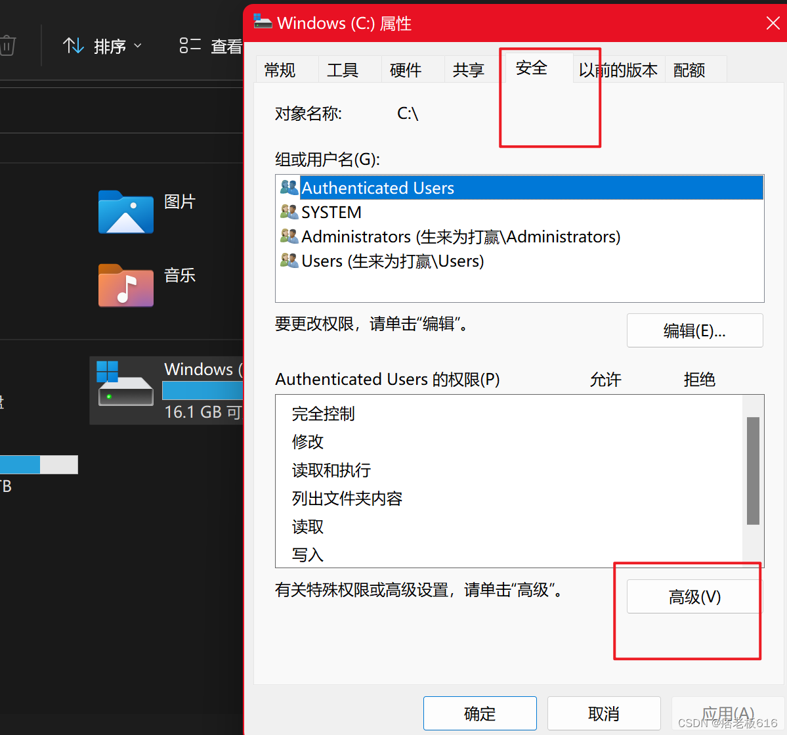Click the other drive's usage bar on the left
The height and width of the screenshot is (735, 787).
(39, 464)
